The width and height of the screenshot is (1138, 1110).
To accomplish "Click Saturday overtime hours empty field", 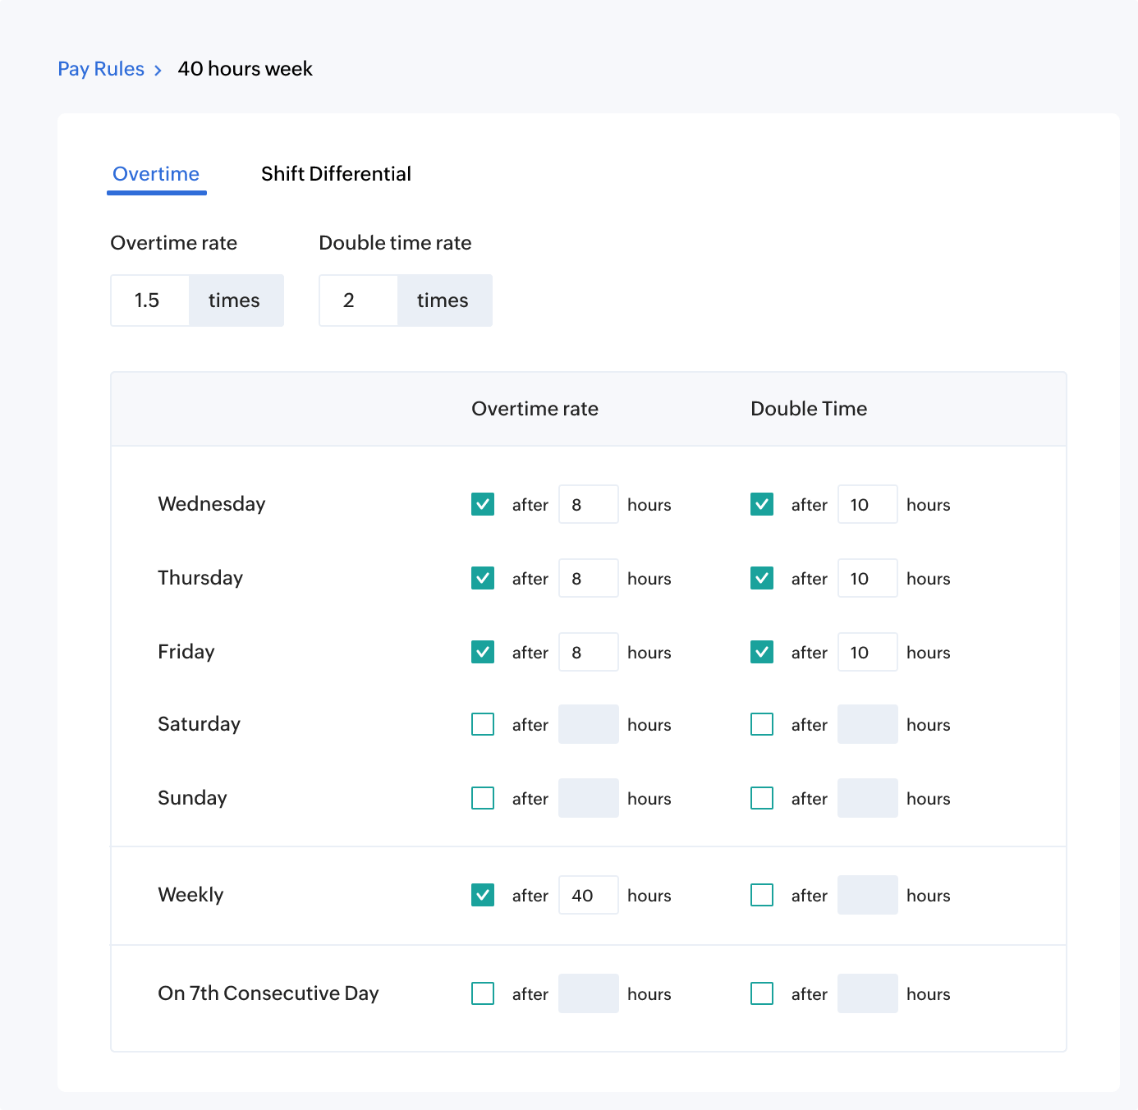I will [x=588, y=724].
